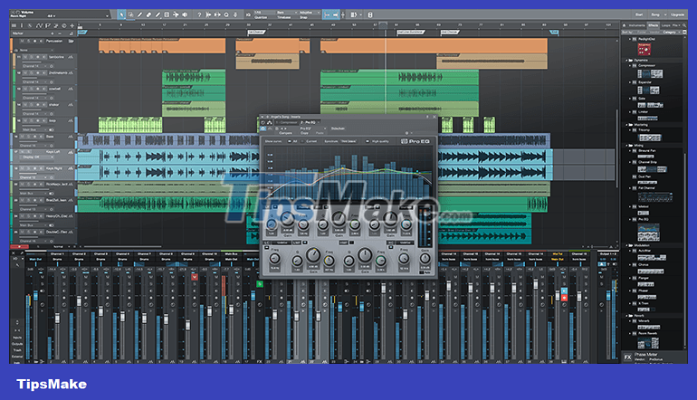
Task: Mute the Percussion track
Action: click(x=23, y=41)
